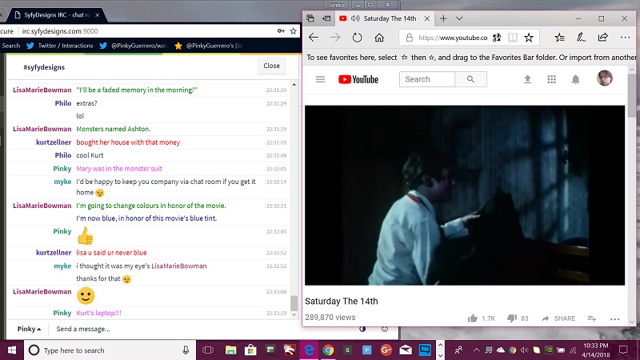
Task: Open Windows Start menu
Action: [x=12, y=350]
